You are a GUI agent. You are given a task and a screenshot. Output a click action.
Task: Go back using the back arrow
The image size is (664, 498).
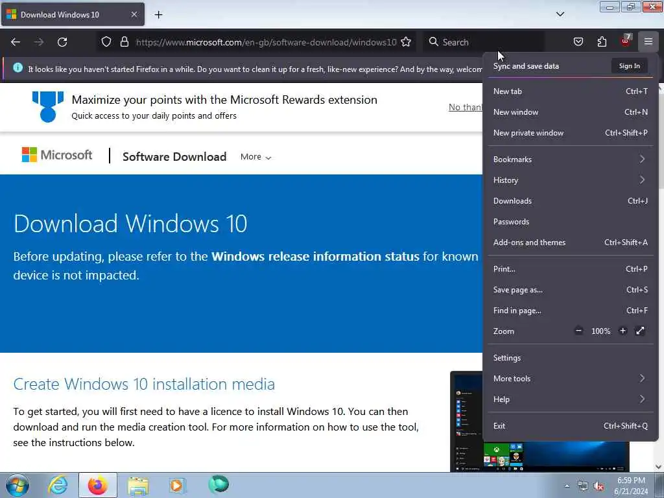(x=16, y=42)
